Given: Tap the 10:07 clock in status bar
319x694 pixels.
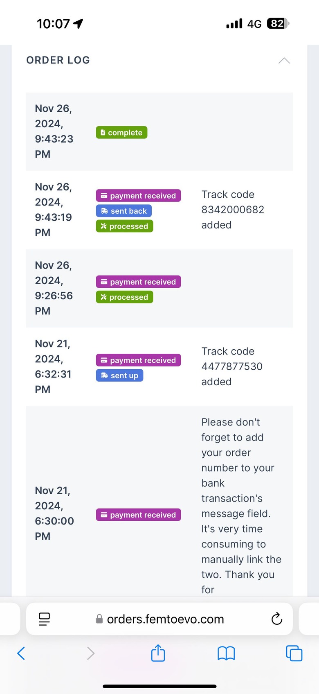Looking at the screenshot, I should (53, 24).
